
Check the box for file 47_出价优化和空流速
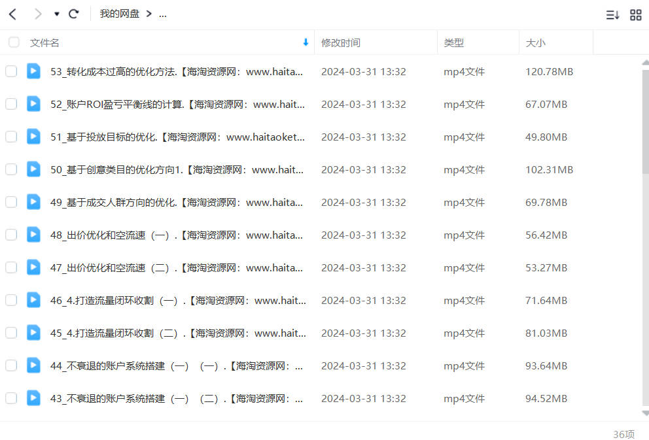click(x=11, y=267)
